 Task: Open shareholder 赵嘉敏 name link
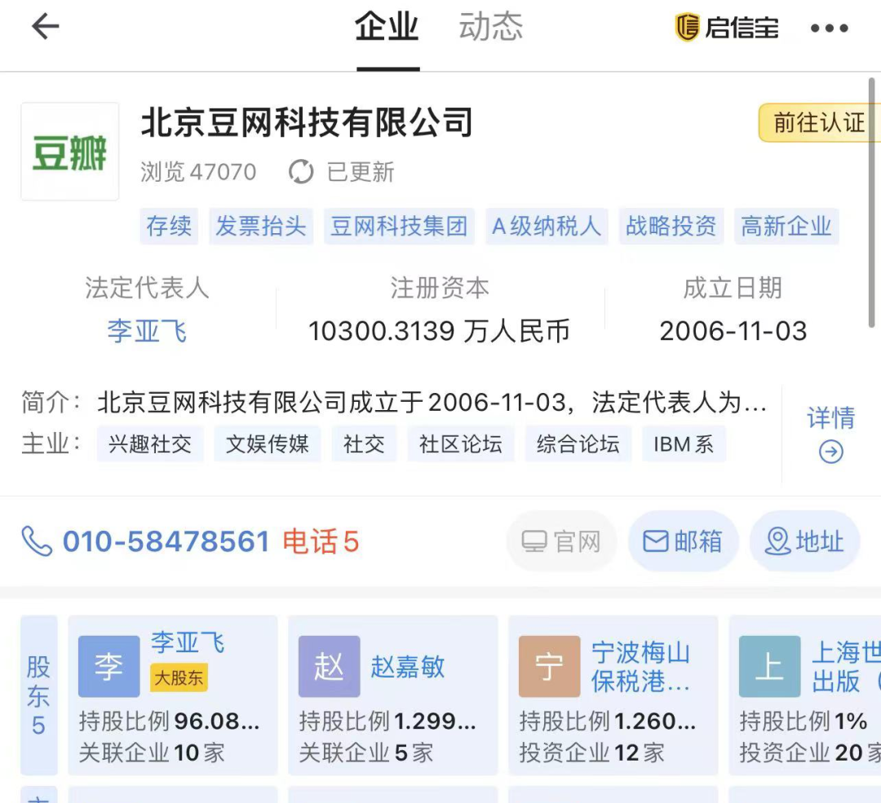click(x=408, y=667)
